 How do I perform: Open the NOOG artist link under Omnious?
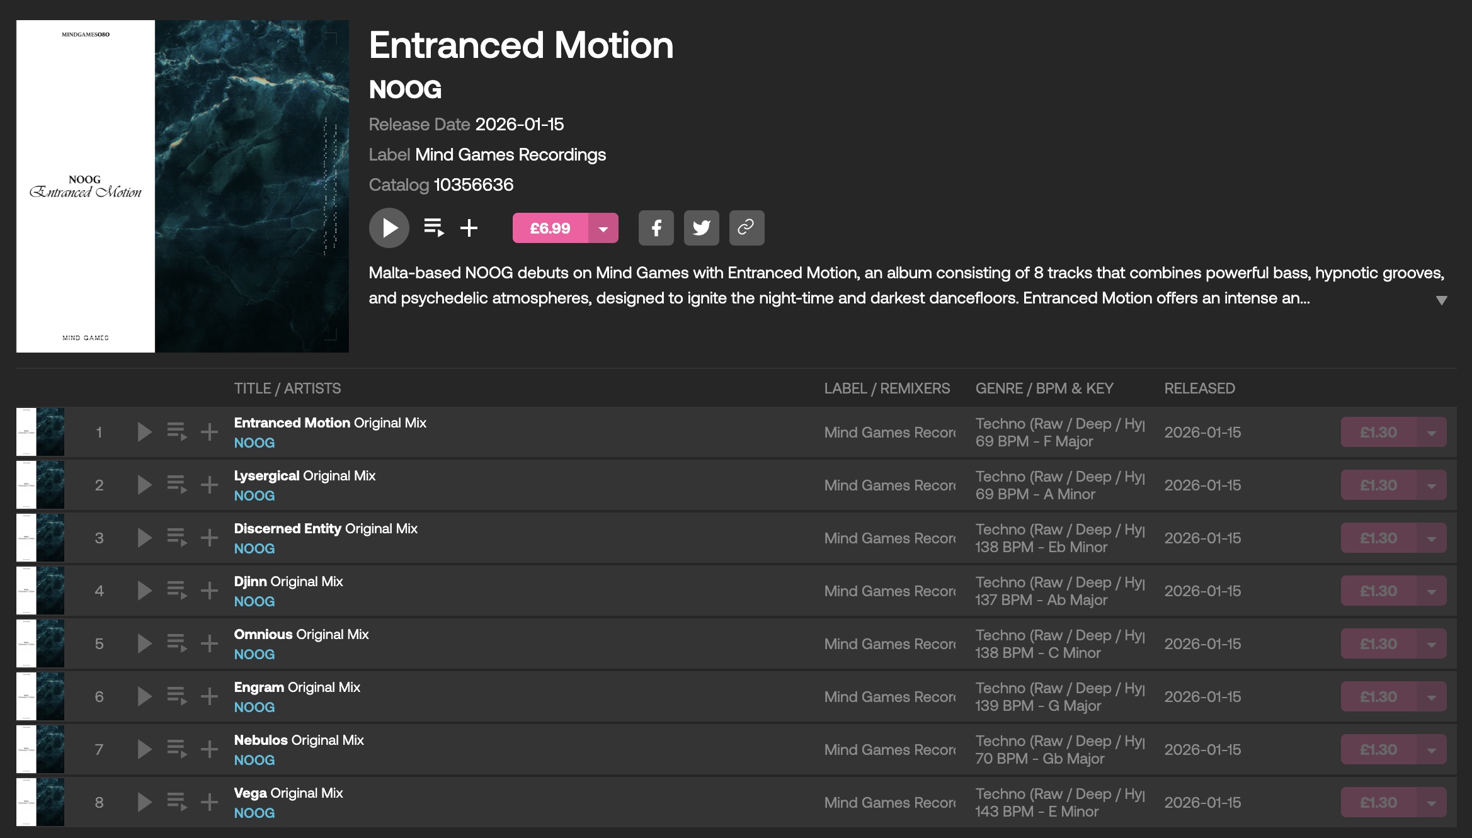[x=254, y=654]
